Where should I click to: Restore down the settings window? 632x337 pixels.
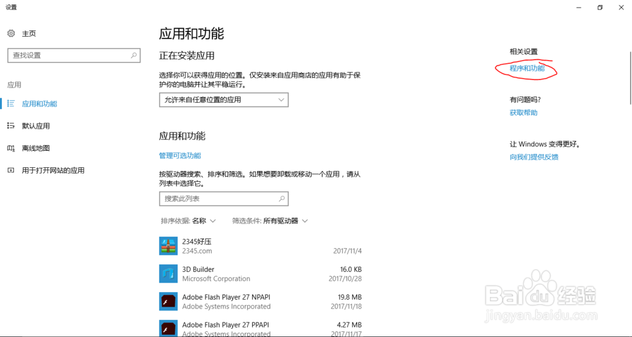(x=600, y=7)
